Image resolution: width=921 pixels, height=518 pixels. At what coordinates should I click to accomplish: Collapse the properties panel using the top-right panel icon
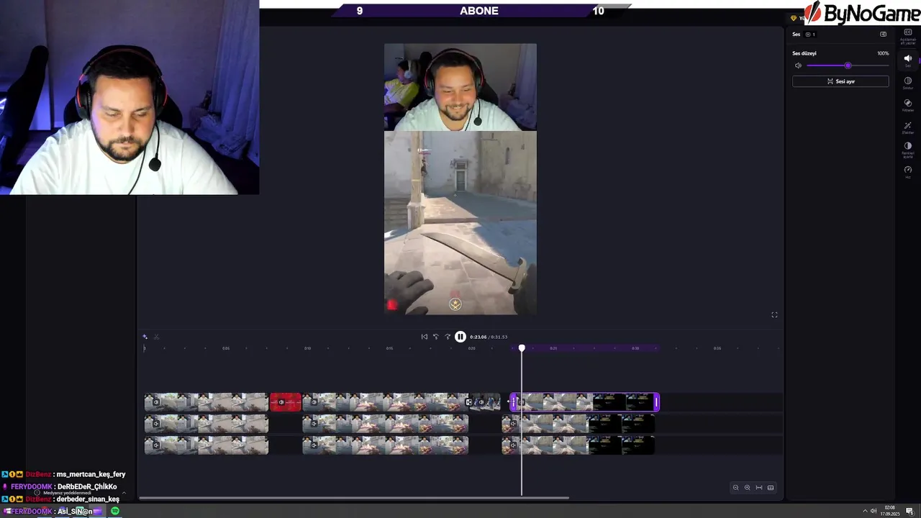click(x=883, y=34)
